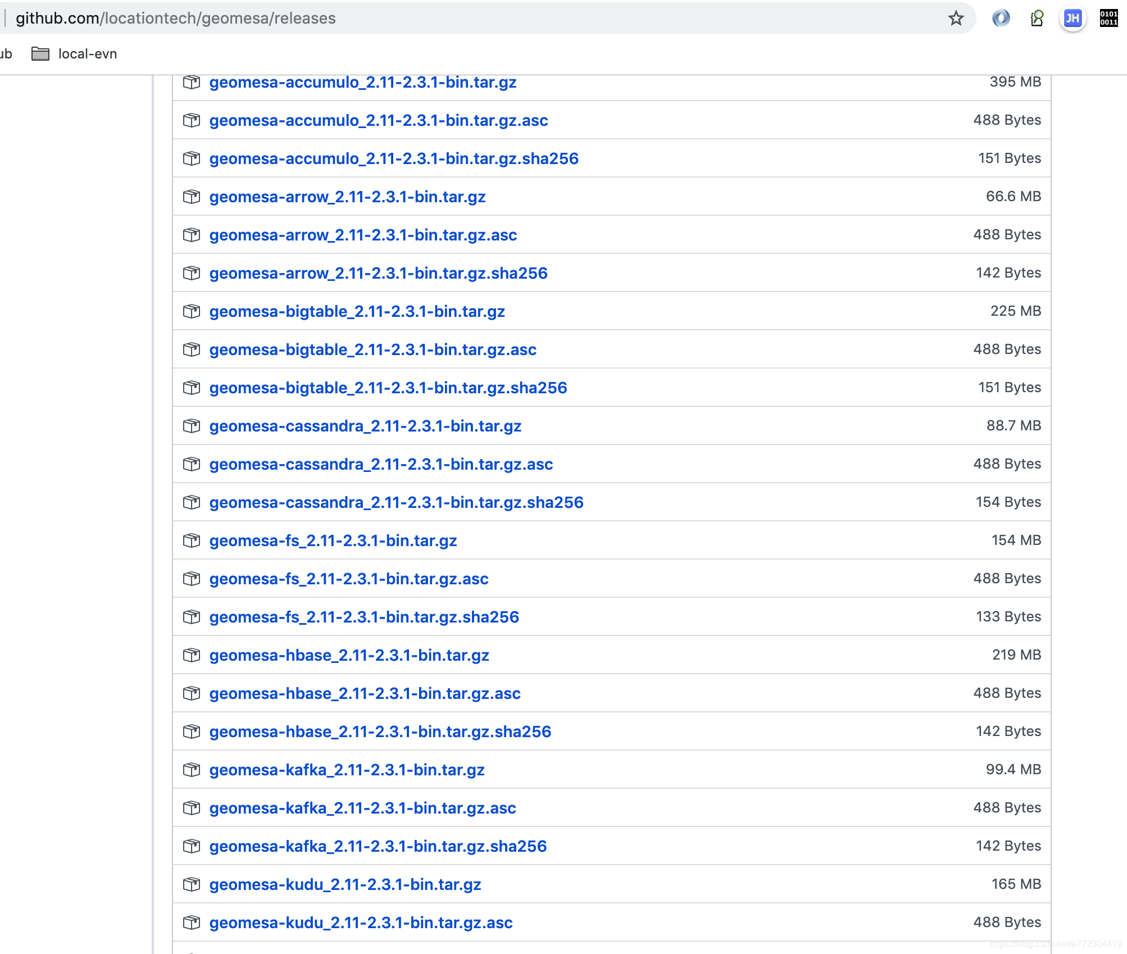The width and height of the screenshot is (1127, 954).
Task: Open geomesa-arrow_2.11-2.3.1-bin.tar.gz.sha256 link
Action: 378,273
